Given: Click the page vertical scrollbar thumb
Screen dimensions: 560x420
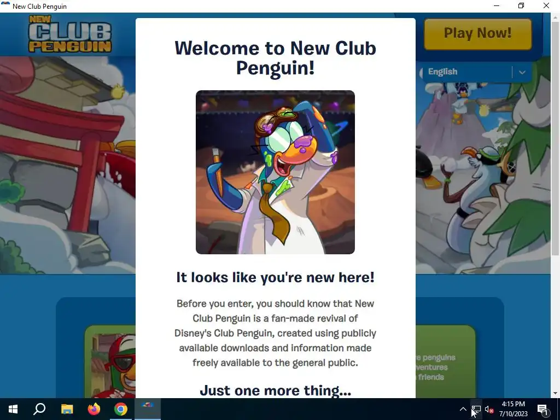Looking at the screenshot, I should click(x=555, y=137).
